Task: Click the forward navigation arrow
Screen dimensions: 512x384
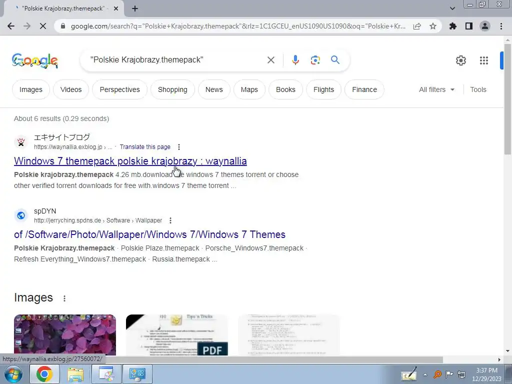Action: pyautogui.click(x=27, y=26)
